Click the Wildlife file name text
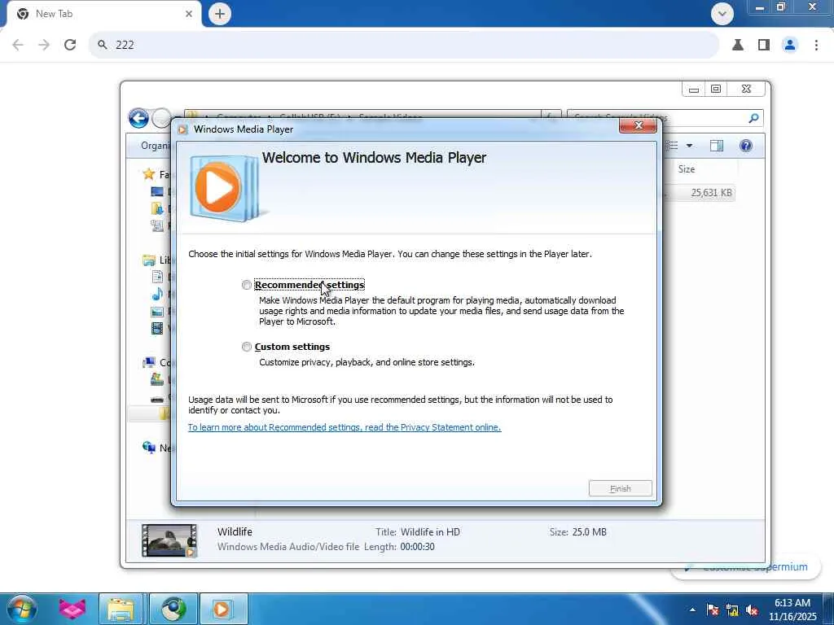 [x=235, y=531]
